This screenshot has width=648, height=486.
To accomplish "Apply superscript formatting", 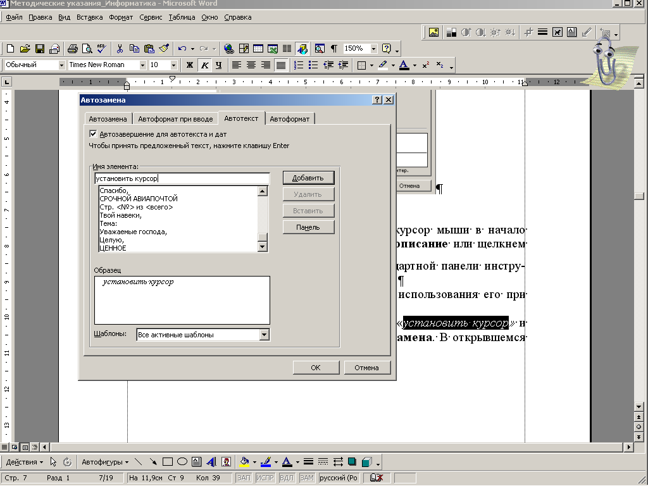I will coord(426,65).
